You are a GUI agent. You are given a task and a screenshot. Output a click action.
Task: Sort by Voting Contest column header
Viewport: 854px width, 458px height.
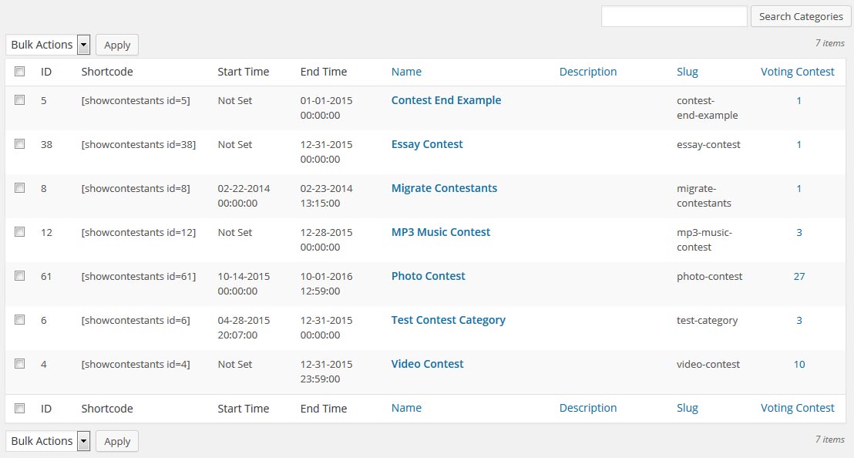click(798, 72)
